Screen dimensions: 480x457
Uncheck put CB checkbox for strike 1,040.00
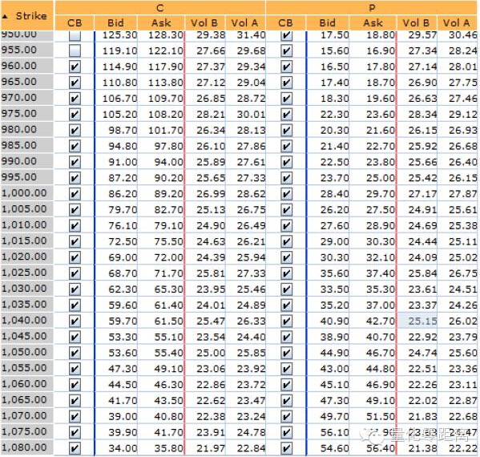pyautogui.click(x=286, y=321)
